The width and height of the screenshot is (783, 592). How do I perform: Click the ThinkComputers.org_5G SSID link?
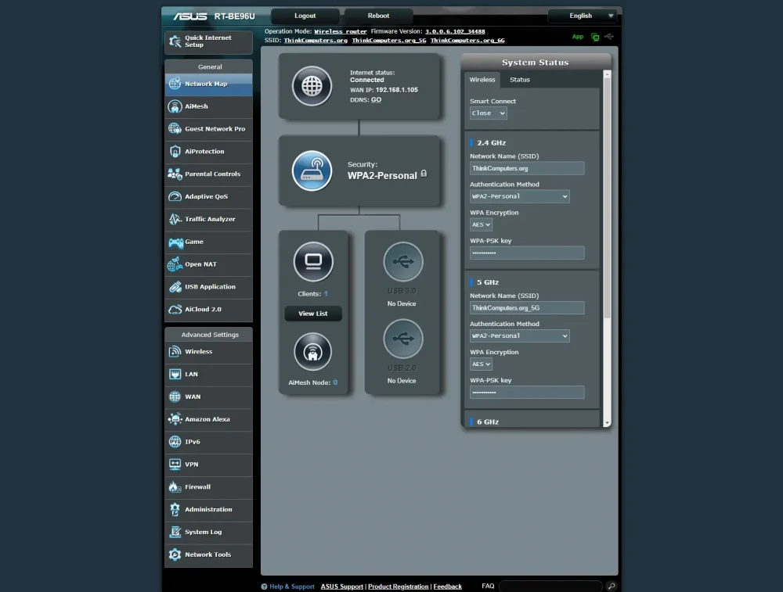point(389,41)
